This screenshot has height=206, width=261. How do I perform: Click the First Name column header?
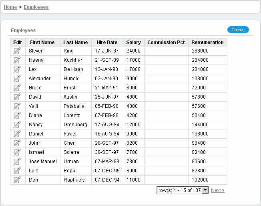coord(42,42)
